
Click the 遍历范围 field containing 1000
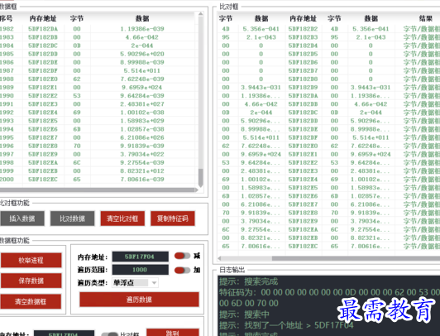(140, 270)
